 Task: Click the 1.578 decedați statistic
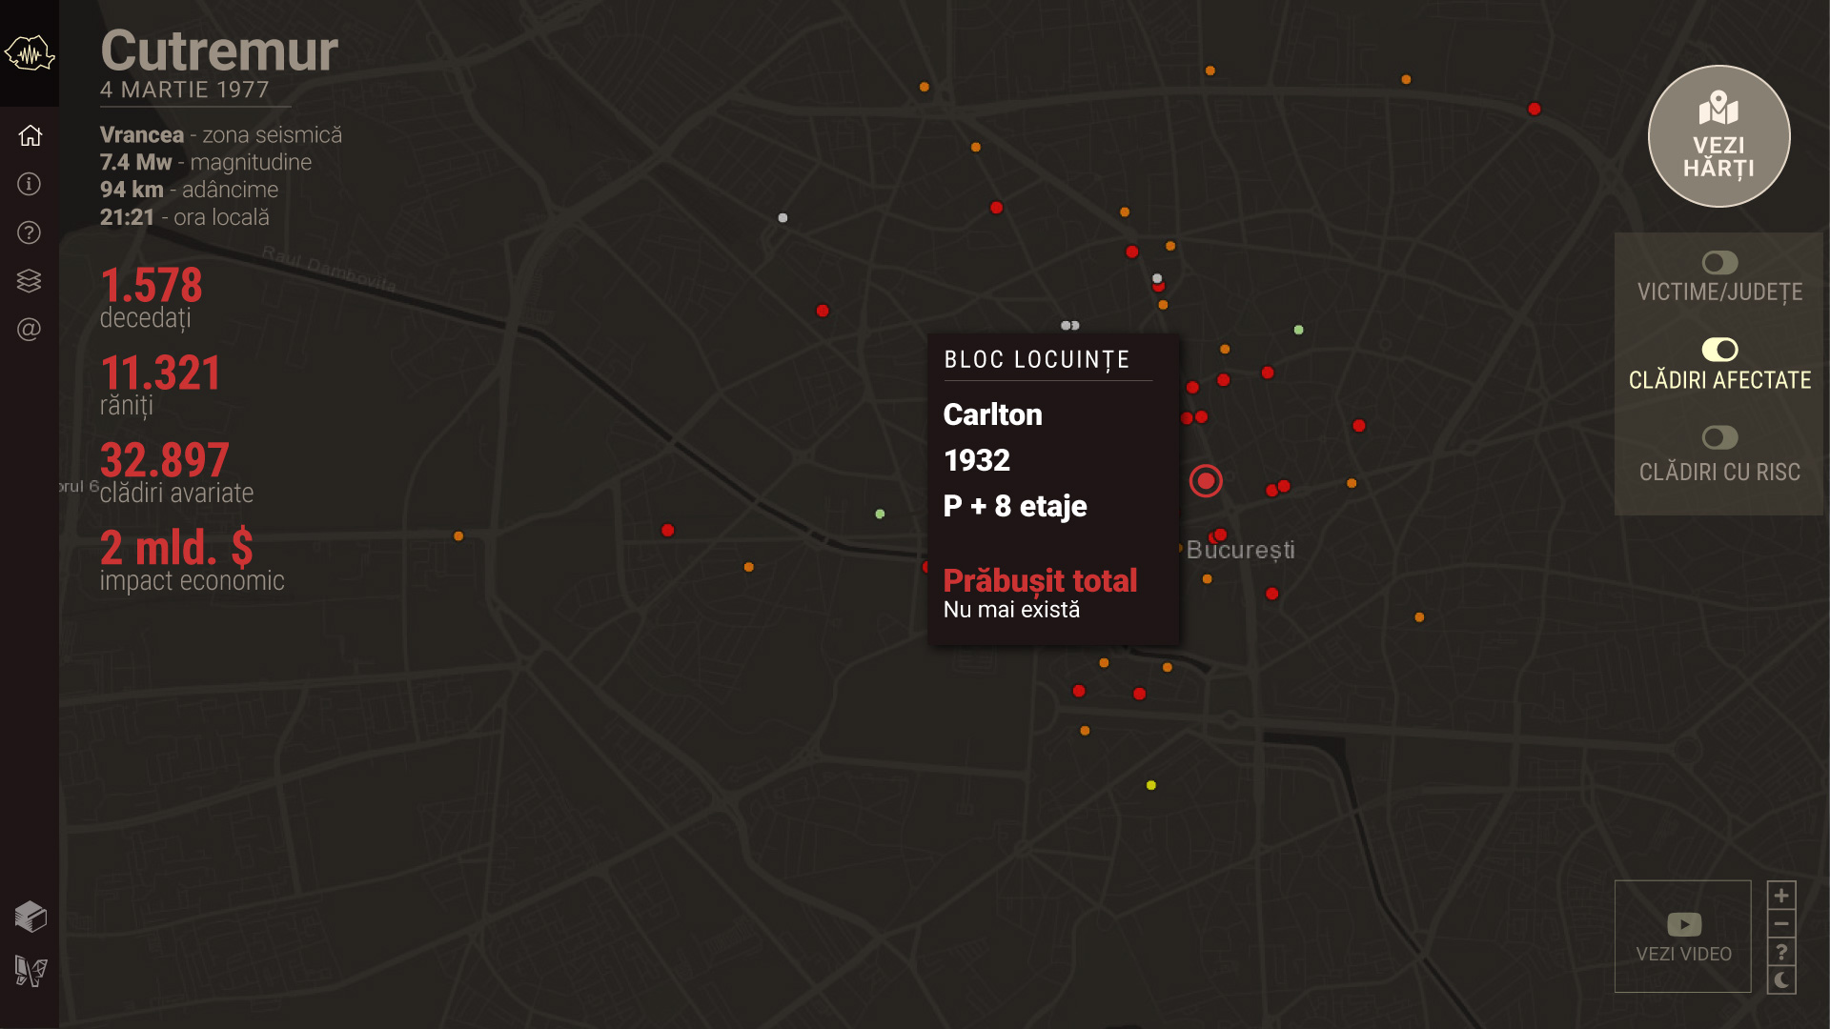point(152,298)
